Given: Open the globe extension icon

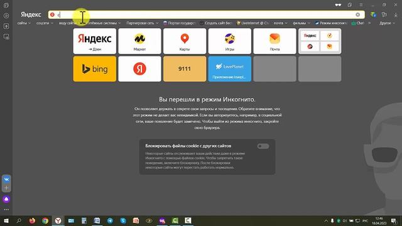Looking at the screenshot, I should (373, 14).
